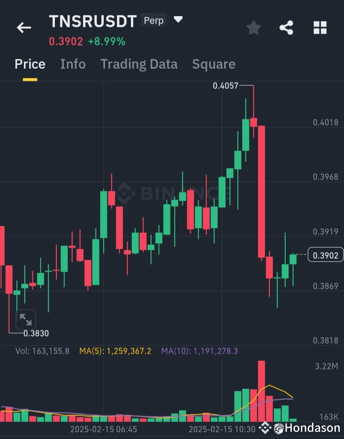Expand chart using the fullscreen arrows icon
The width and height of the screenshot is (344, 439).
click(25, 319)
